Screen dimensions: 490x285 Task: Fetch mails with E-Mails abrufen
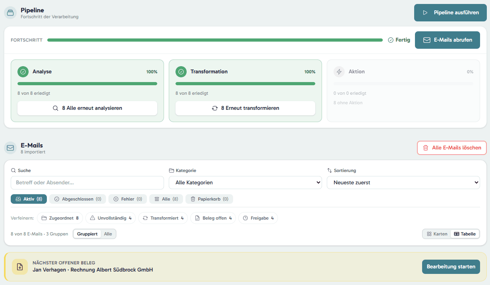(x=448, y=40)
